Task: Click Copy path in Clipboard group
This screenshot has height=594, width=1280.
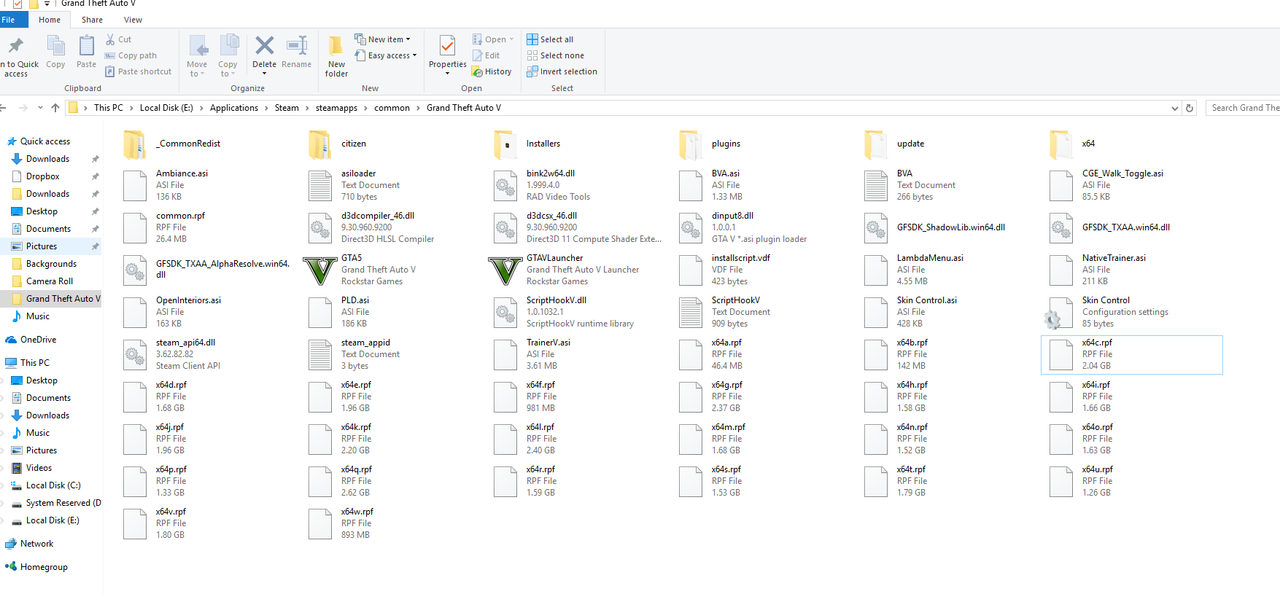Action: point(131,55)
